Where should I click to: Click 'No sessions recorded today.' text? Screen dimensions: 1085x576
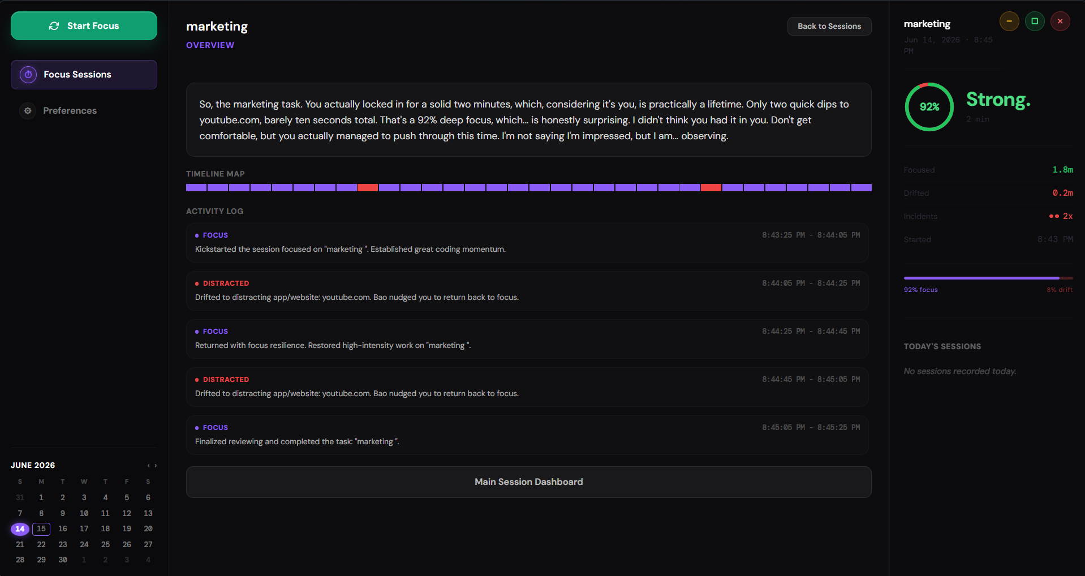[960, 371]
